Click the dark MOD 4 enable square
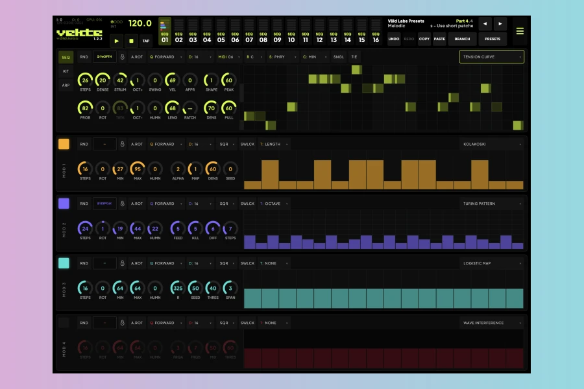 [64, 323]
